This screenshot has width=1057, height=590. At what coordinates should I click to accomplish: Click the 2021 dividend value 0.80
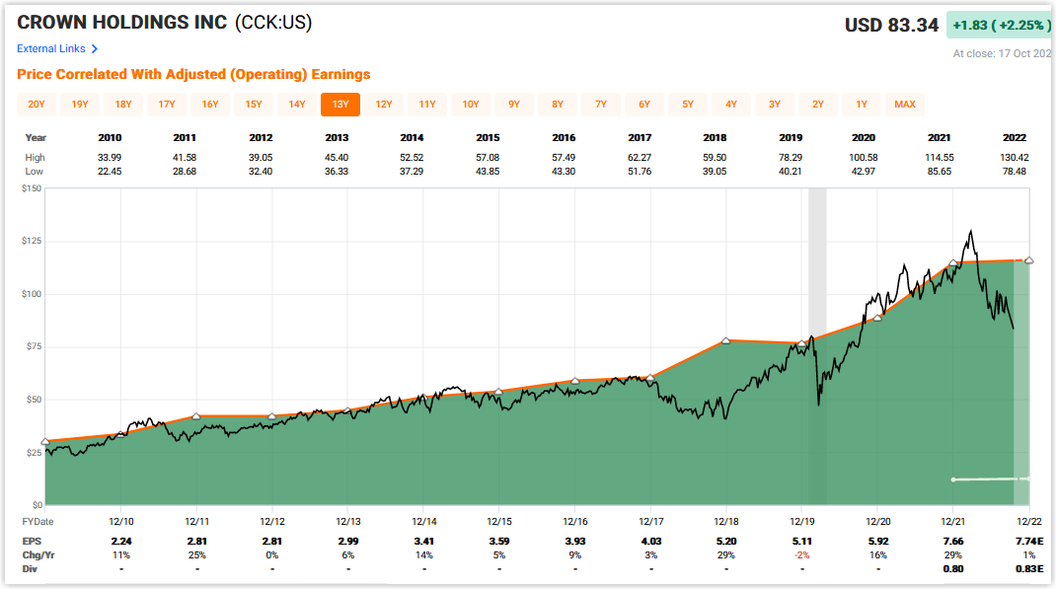[x=953, y=568]
